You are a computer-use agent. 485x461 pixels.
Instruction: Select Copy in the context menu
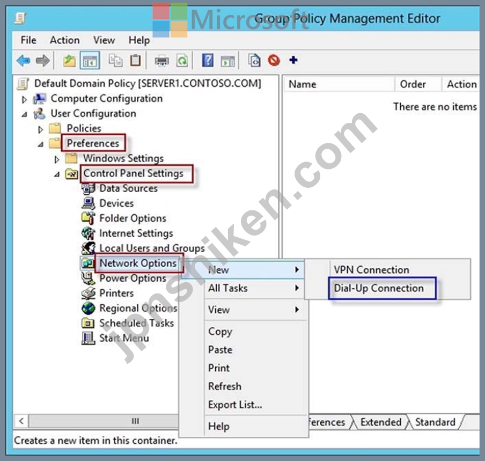coord(220,331)
